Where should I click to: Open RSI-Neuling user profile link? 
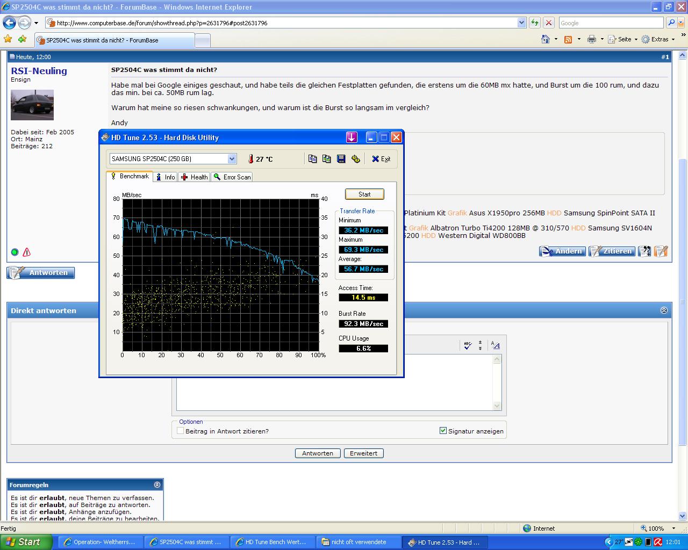coord(39,71)
